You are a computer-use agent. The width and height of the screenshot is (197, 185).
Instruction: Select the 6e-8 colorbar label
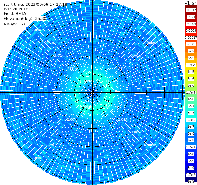[191, 133]
